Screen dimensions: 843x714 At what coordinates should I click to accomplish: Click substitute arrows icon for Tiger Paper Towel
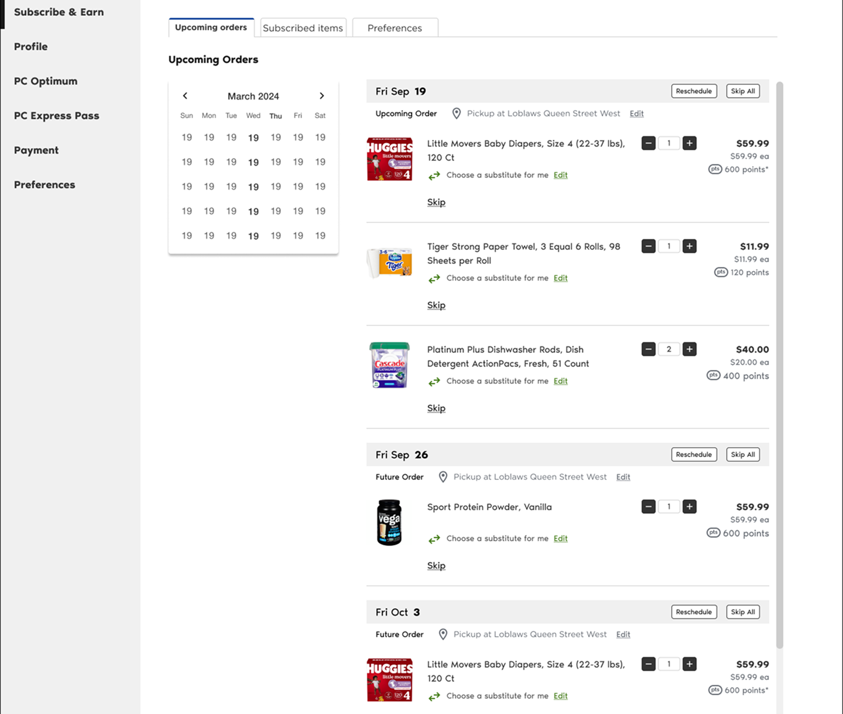(x=434, y=279)
